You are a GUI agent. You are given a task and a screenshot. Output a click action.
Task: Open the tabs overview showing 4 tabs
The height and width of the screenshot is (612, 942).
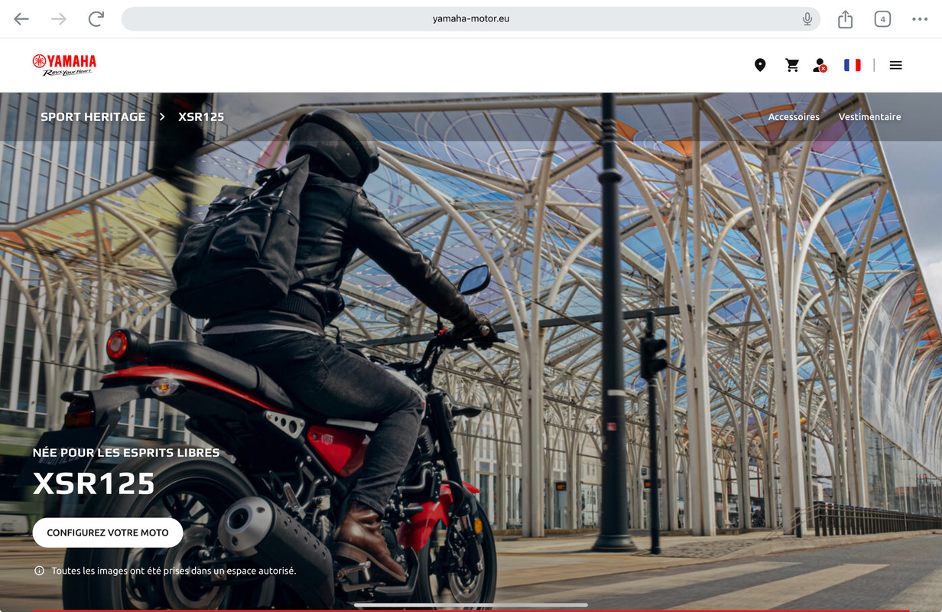click(882, 19)
